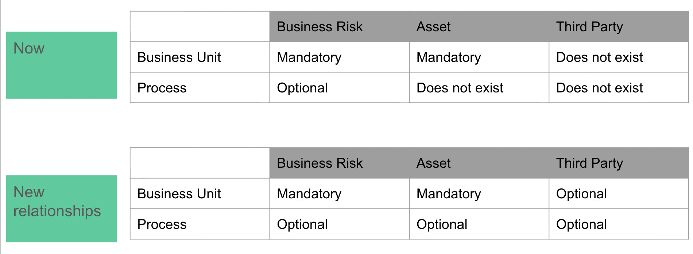The width and height of the screenshot is (693, 254).
Task: Click Now table Process / Business Risk Optional cell
Action: coord(339,88)
